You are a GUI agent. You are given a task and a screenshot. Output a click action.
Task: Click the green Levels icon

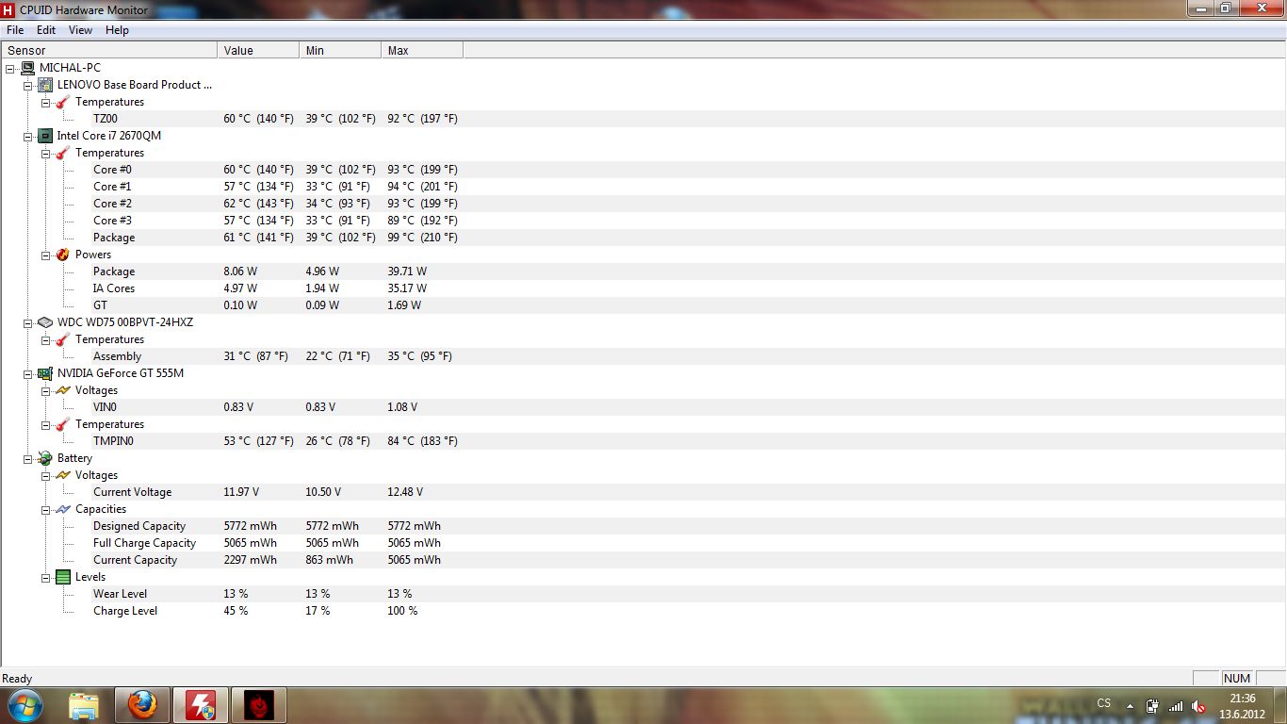pyautogui.click(x=63, y=577)
